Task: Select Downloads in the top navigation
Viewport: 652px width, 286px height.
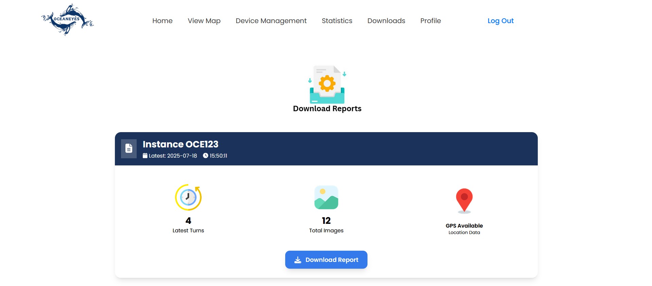Action: pyautogui.click(x=386, y=21)
